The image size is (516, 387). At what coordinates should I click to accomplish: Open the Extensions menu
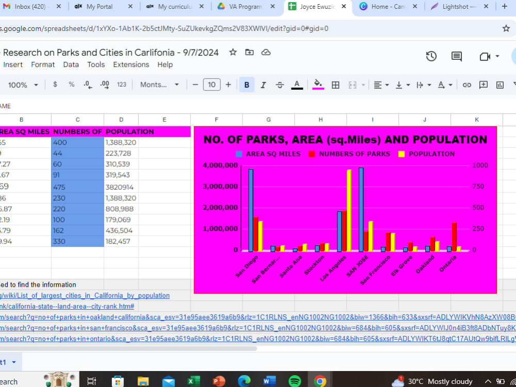pyautogui.click(x=131, y=64)
